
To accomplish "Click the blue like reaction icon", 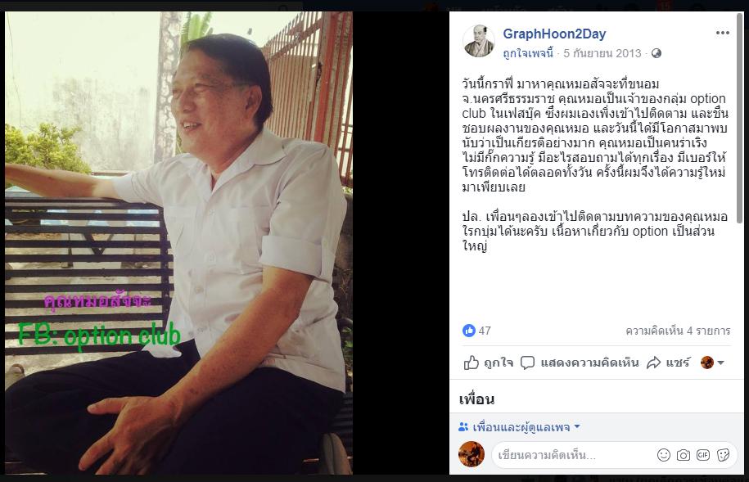I will pyautogui.click(x=469, y=330).
